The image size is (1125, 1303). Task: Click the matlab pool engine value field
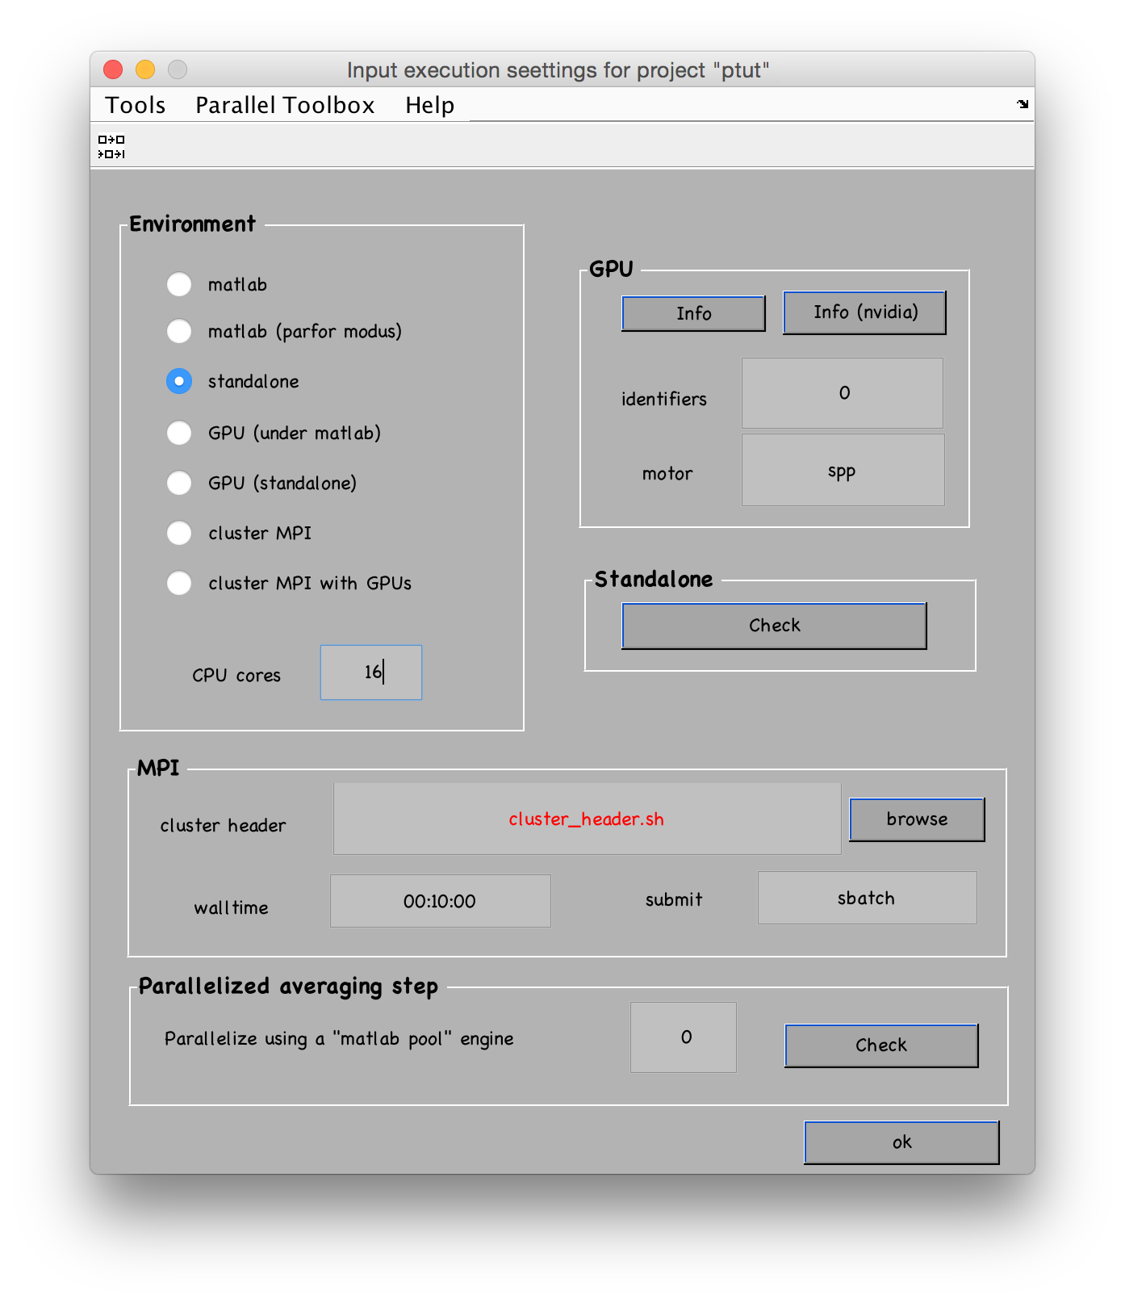684,1037
